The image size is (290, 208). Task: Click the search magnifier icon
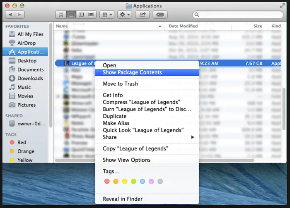(x=197, y=14)
